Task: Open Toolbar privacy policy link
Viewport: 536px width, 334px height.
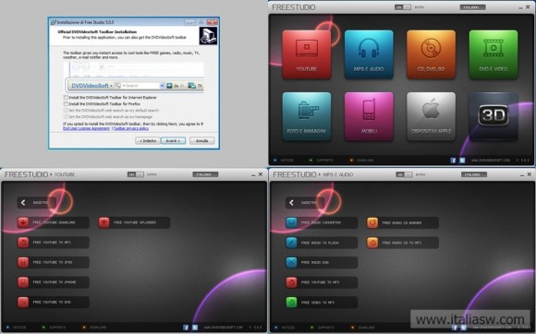Action: click(x=131, y=128)
